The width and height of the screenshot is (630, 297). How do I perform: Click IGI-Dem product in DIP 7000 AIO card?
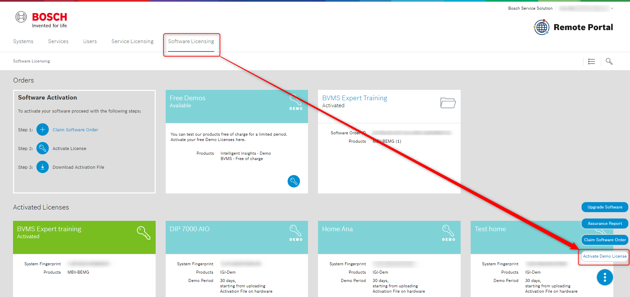[228, 272]
